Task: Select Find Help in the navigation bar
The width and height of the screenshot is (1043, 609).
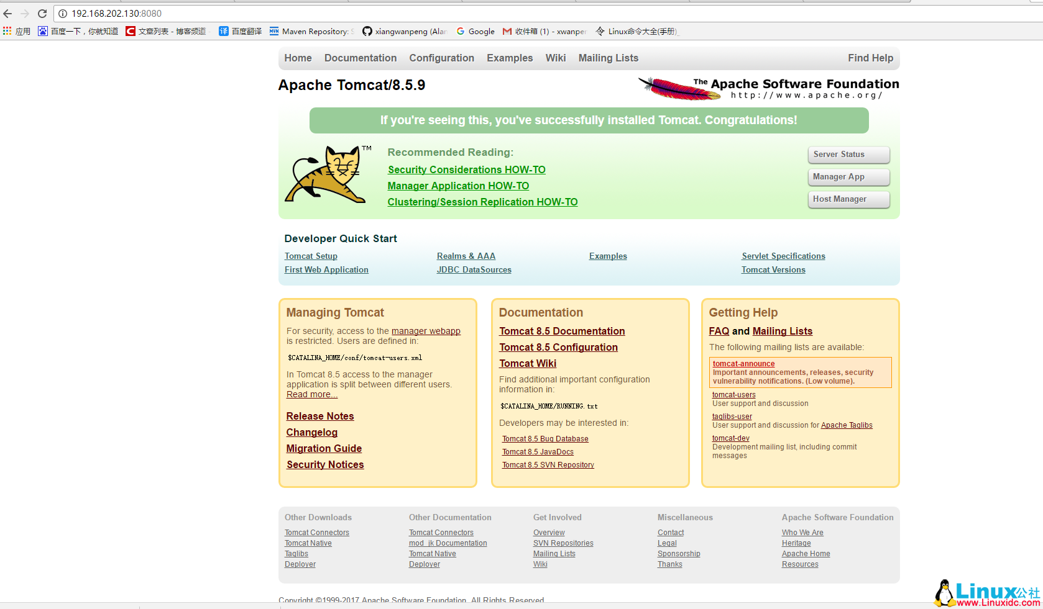Action: pos(870,58)
